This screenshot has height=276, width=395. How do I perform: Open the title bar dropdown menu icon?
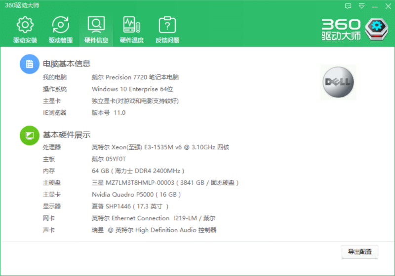coord(361,6)
